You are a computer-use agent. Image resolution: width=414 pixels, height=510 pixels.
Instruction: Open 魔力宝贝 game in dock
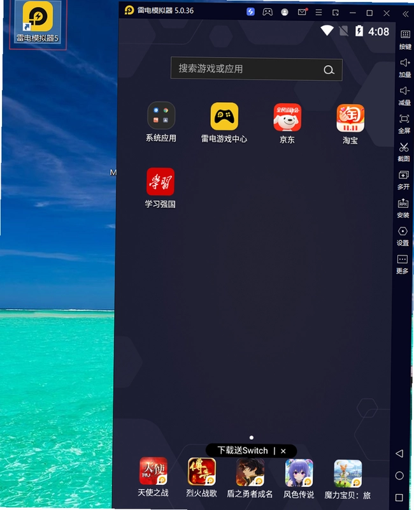coord(348,474)
